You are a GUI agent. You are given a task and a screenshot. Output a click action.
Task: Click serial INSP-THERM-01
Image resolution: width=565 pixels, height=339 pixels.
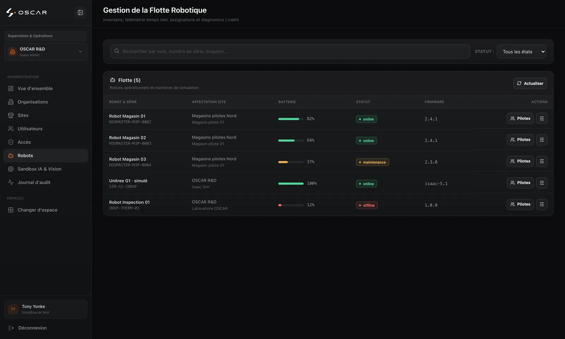click(x=124, y=208)
